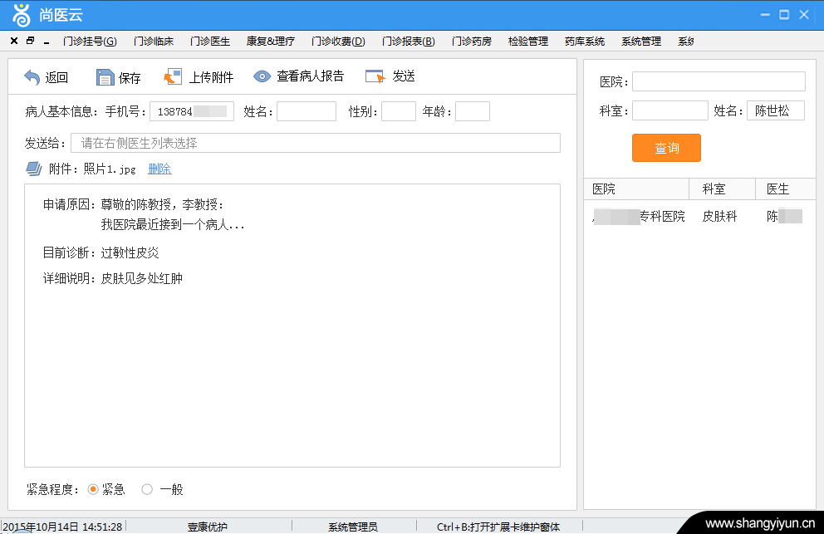Screen dimensions: 824x534
Task: Focus the doctor 姓名 field containing 陈世松
Action: coord(776,110)
